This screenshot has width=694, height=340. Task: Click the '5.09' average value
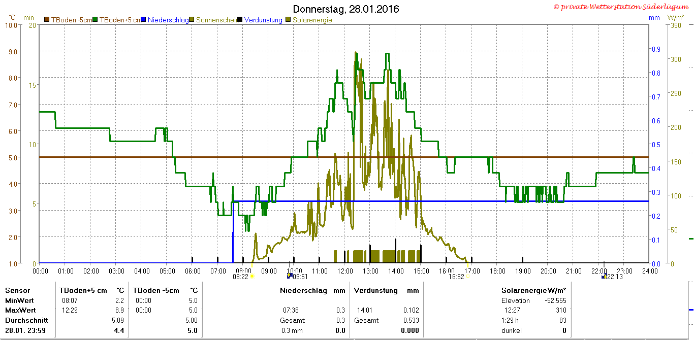(118, 320)
